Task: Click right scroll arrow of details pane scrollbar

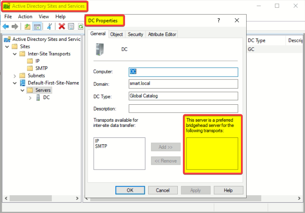Action: 299,198
